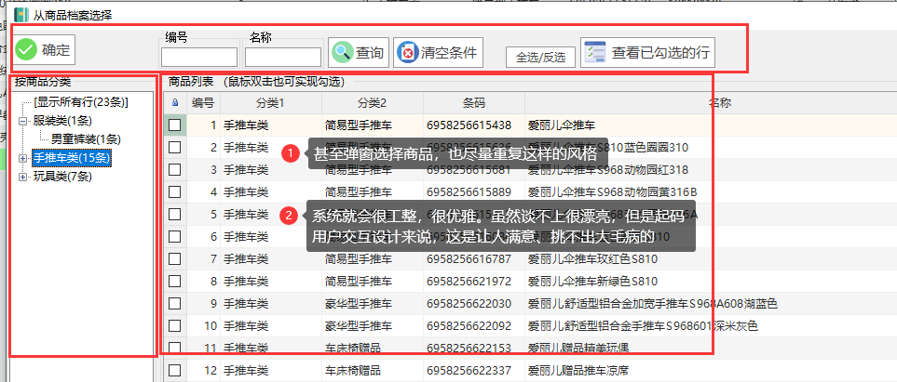Click 豪华型手推车 in row 9
The height and width of the screenshot is (382, 897).
[359, 303]
